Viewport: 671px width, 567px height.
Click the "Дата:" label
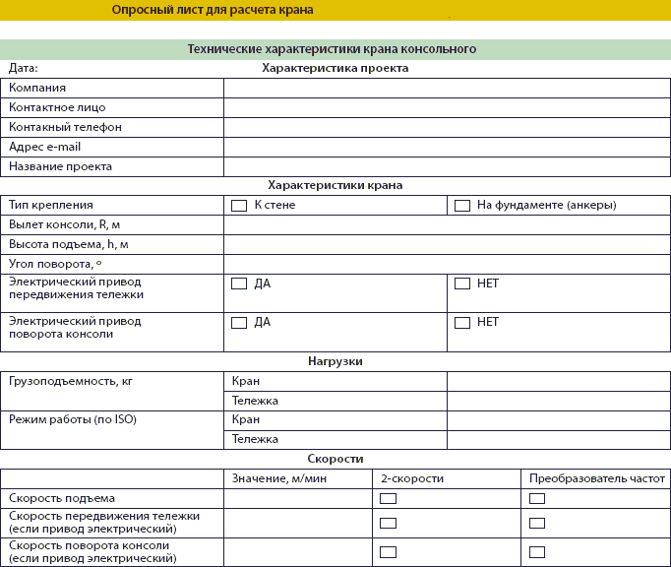[x=23, y=68]
